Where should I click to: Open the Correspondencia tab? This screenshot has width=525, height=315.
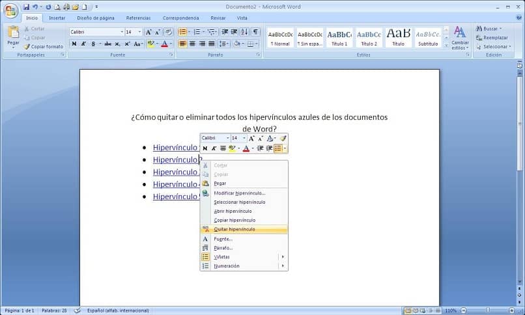(181, 18)
